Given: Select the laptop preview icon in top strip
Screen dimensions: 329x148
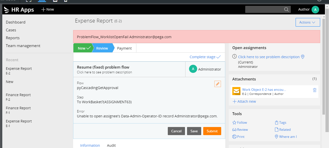Looking at the screenshot, I should 42,1.
